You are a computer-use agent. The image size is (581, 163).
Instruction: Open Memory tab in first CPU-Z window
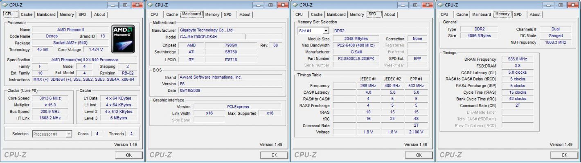point(67,14)
